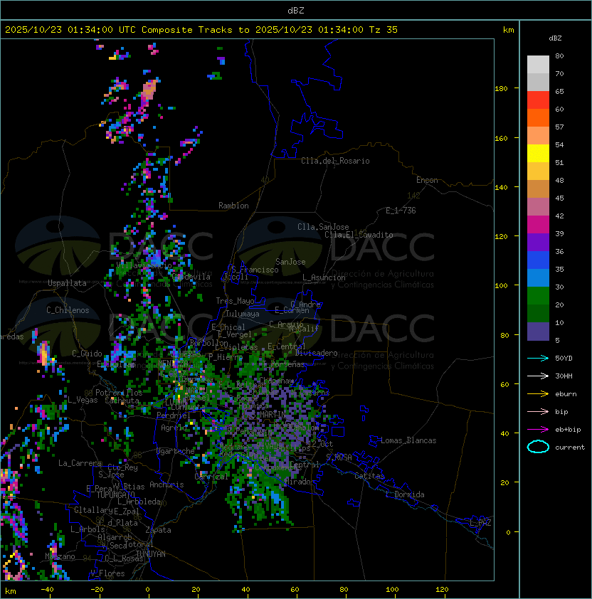Pick the royal blue 35–36 dBZ swatch
The height and width of the screenshot is (599, 592).
pos(538,260)
